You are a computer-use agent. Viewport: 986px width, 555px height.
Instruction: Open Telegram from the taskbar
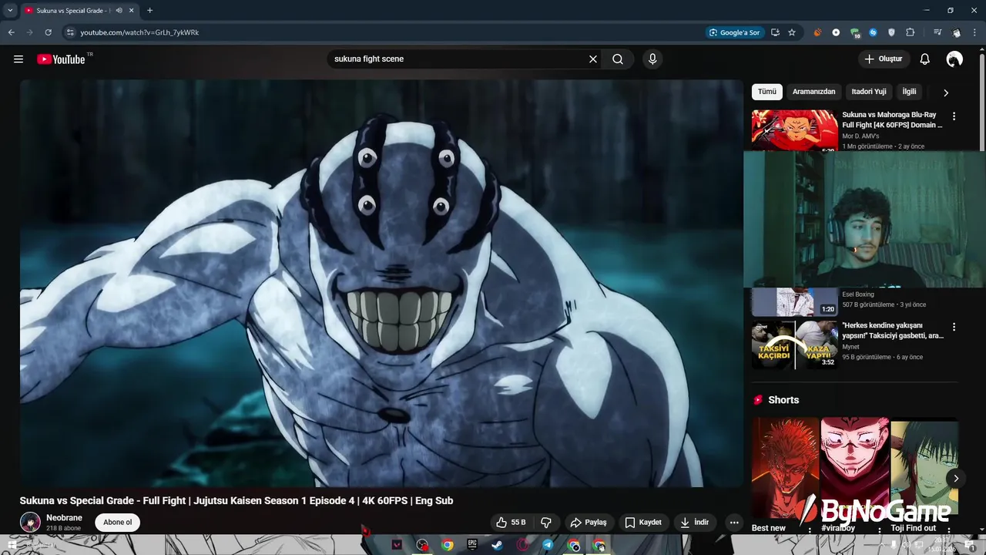point(548,545)
